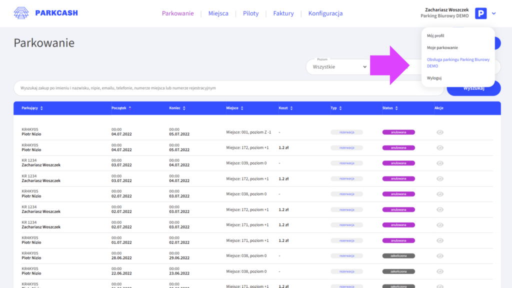Click eye icon for 02.07.2022 Miejsce 172 row
Viewport: 512px width, 288px height.
[440, 209]
